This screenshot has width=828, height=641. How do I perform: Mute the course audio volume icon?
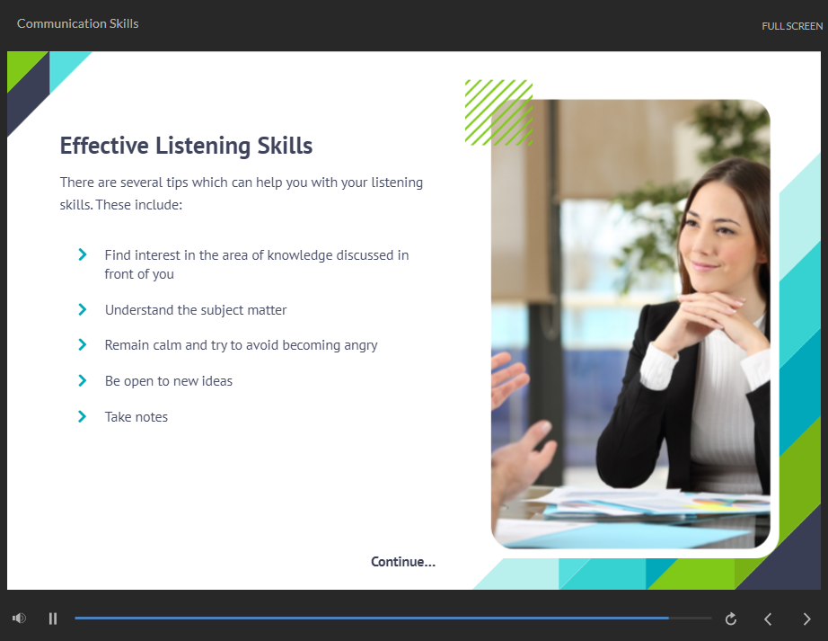pos(19,618)
